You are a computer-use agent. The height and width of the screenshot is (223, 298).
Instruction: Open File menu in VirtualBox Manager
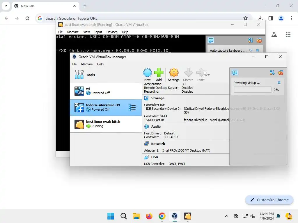click(74, 64)
